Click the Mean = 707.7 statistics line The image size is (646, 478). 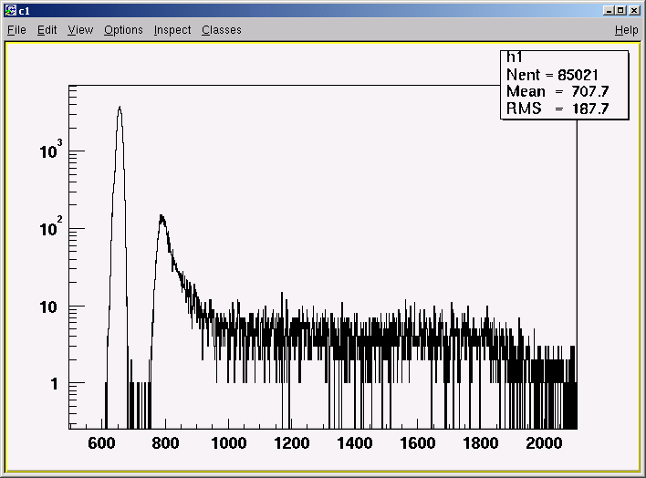557,91
